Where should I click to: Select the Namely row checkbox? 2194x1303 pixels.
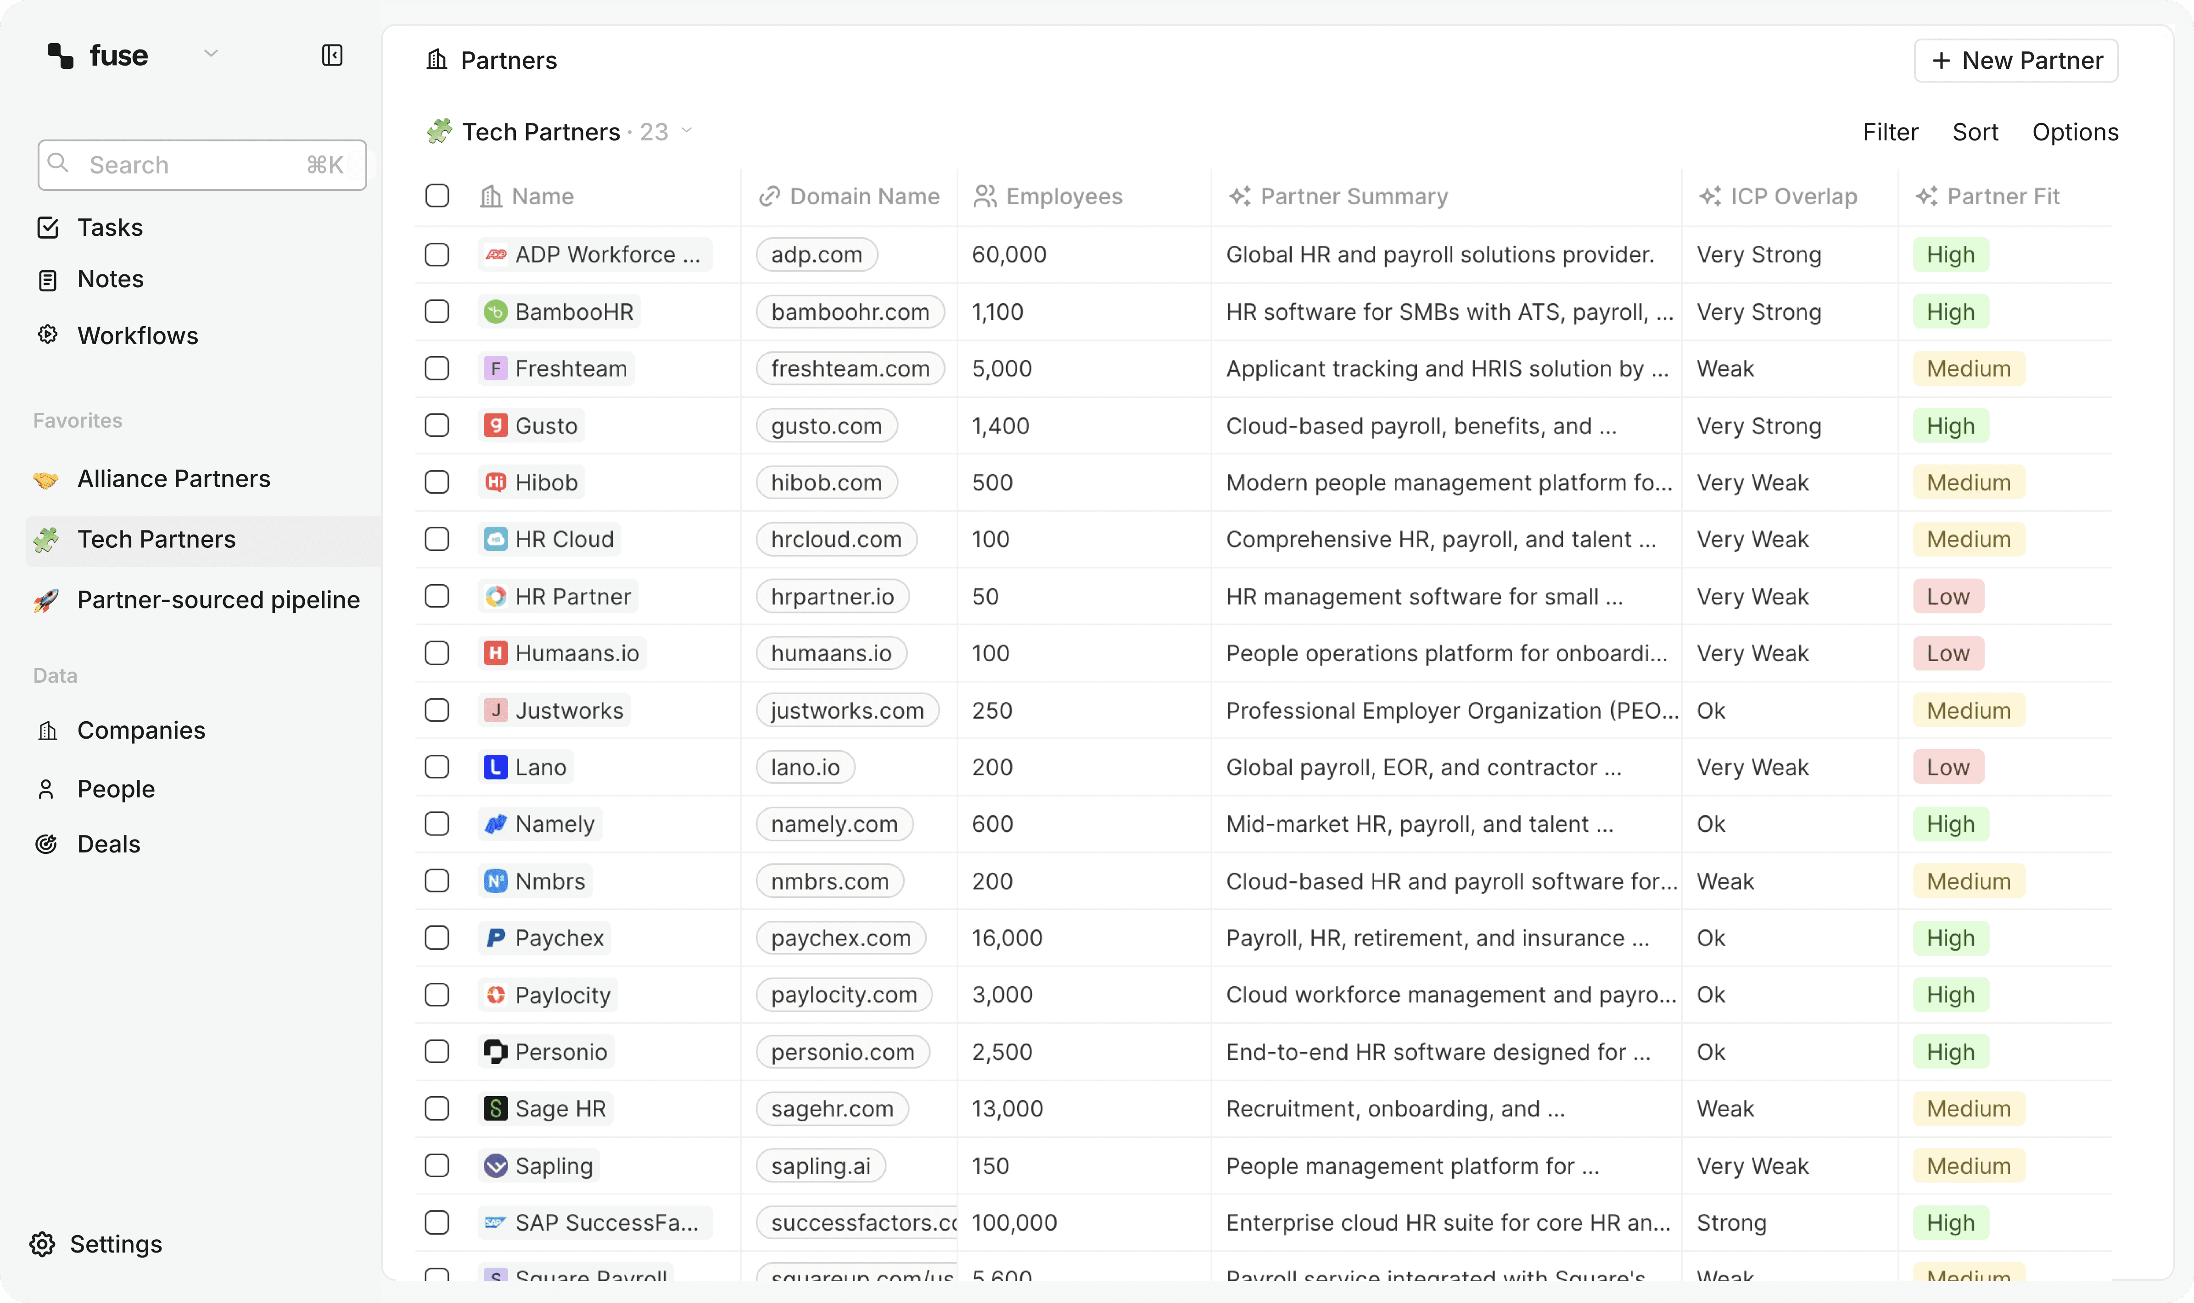click(x=437, y=824)
